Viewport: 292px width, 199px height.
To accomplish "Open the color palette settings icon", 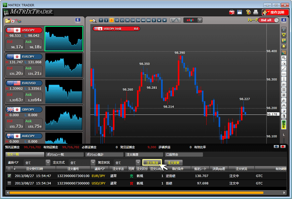I will click(x=248, y=12).
